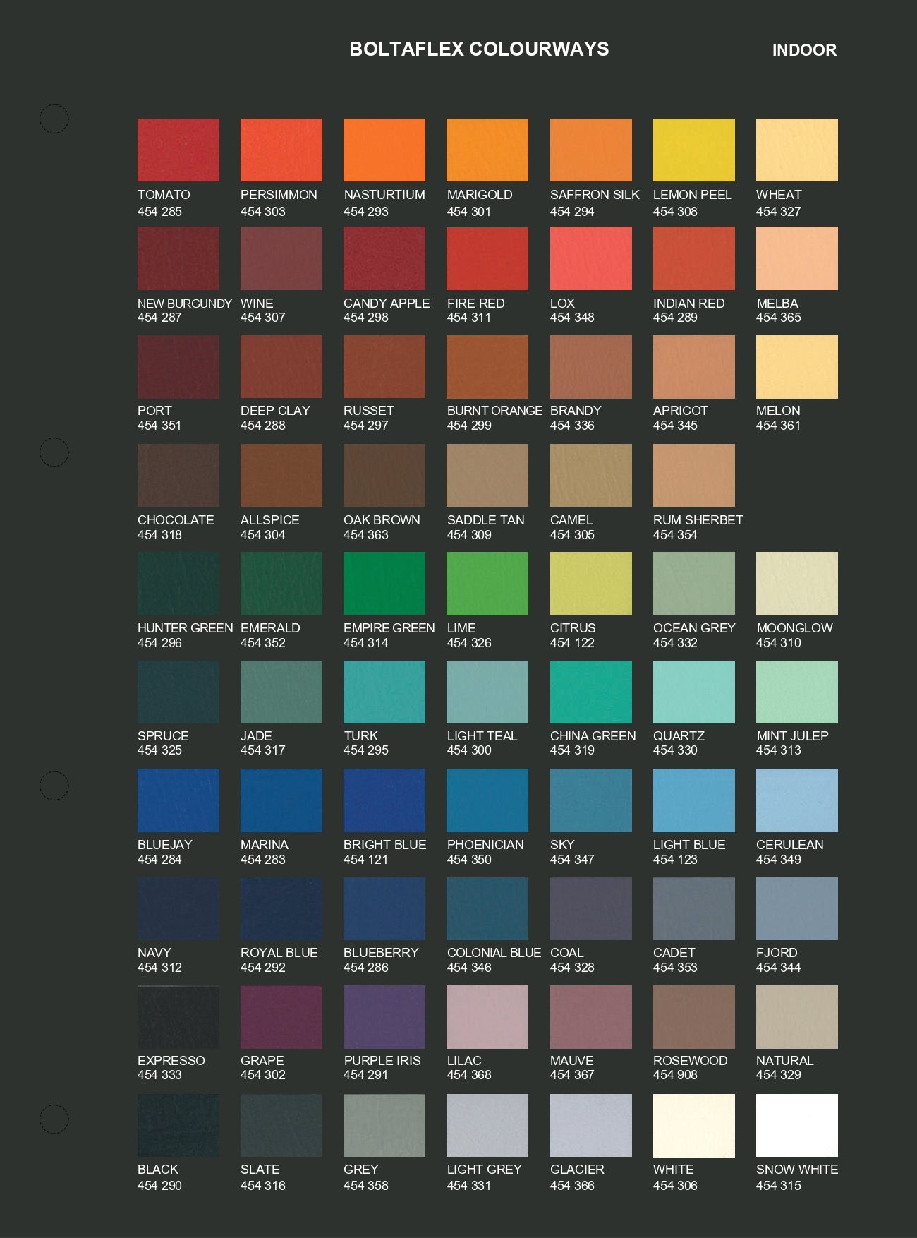The height and width of the screenshot is (1238, 917).
Task: Select the Grape purple swatch
Action: (x=281, y=1017)
